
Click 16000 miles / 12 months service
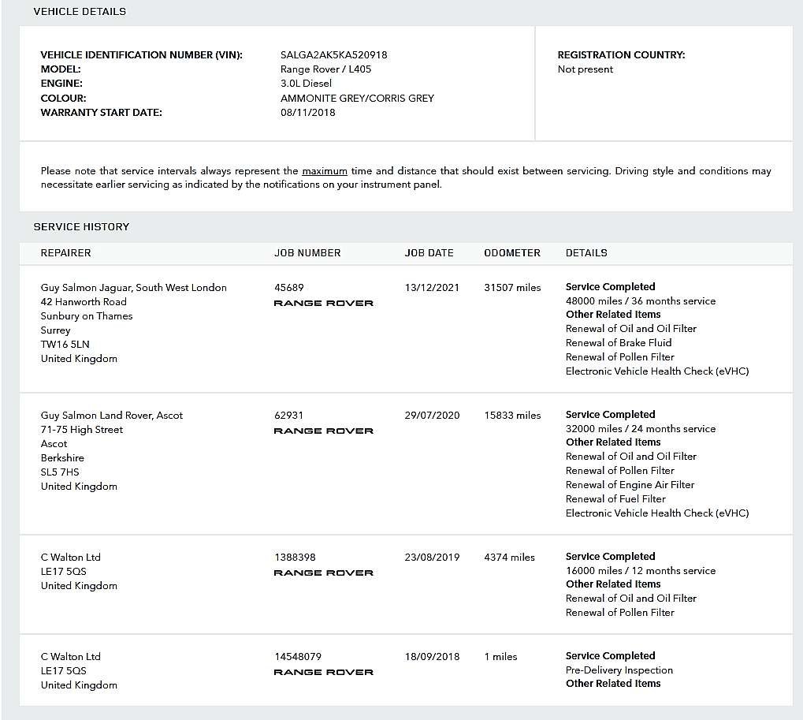pyautogui.click(x=641, y=570)
